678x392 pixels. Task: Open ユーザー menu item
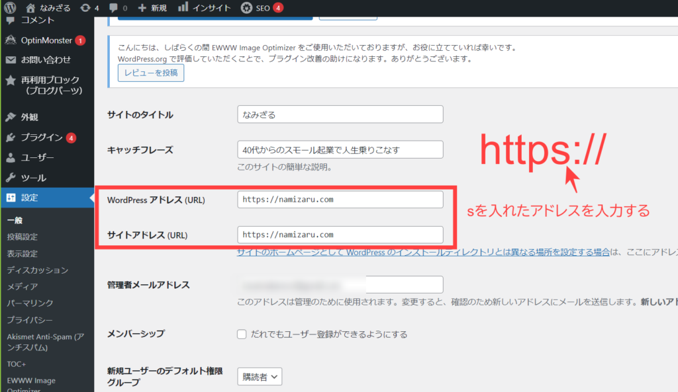pyautogui.click(x=38, y=157)
